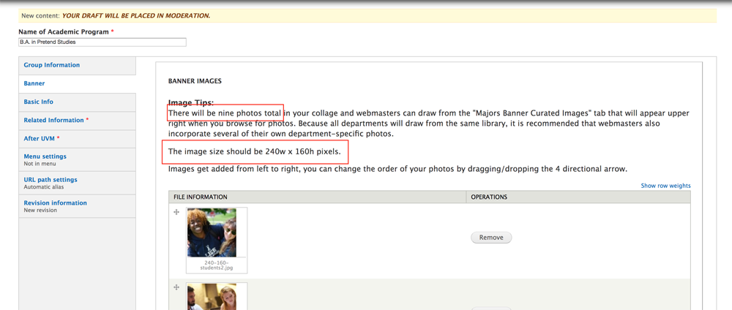Viewport: 732px width, 310px height.
Task: Click drag handle of second image row
Action: 176,287
